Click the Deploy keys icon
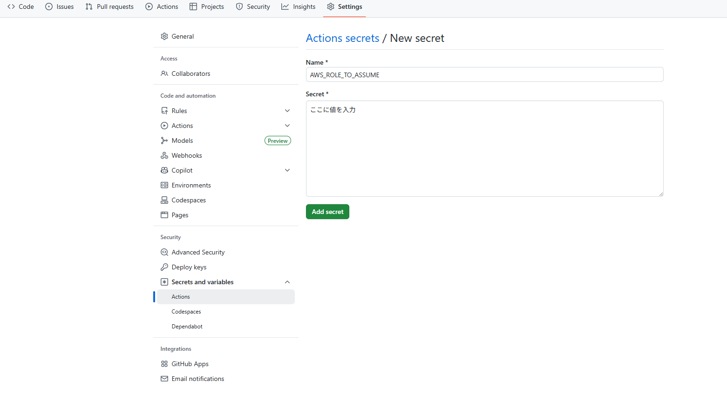The image size is (727, 394). (x=164, y=267)
